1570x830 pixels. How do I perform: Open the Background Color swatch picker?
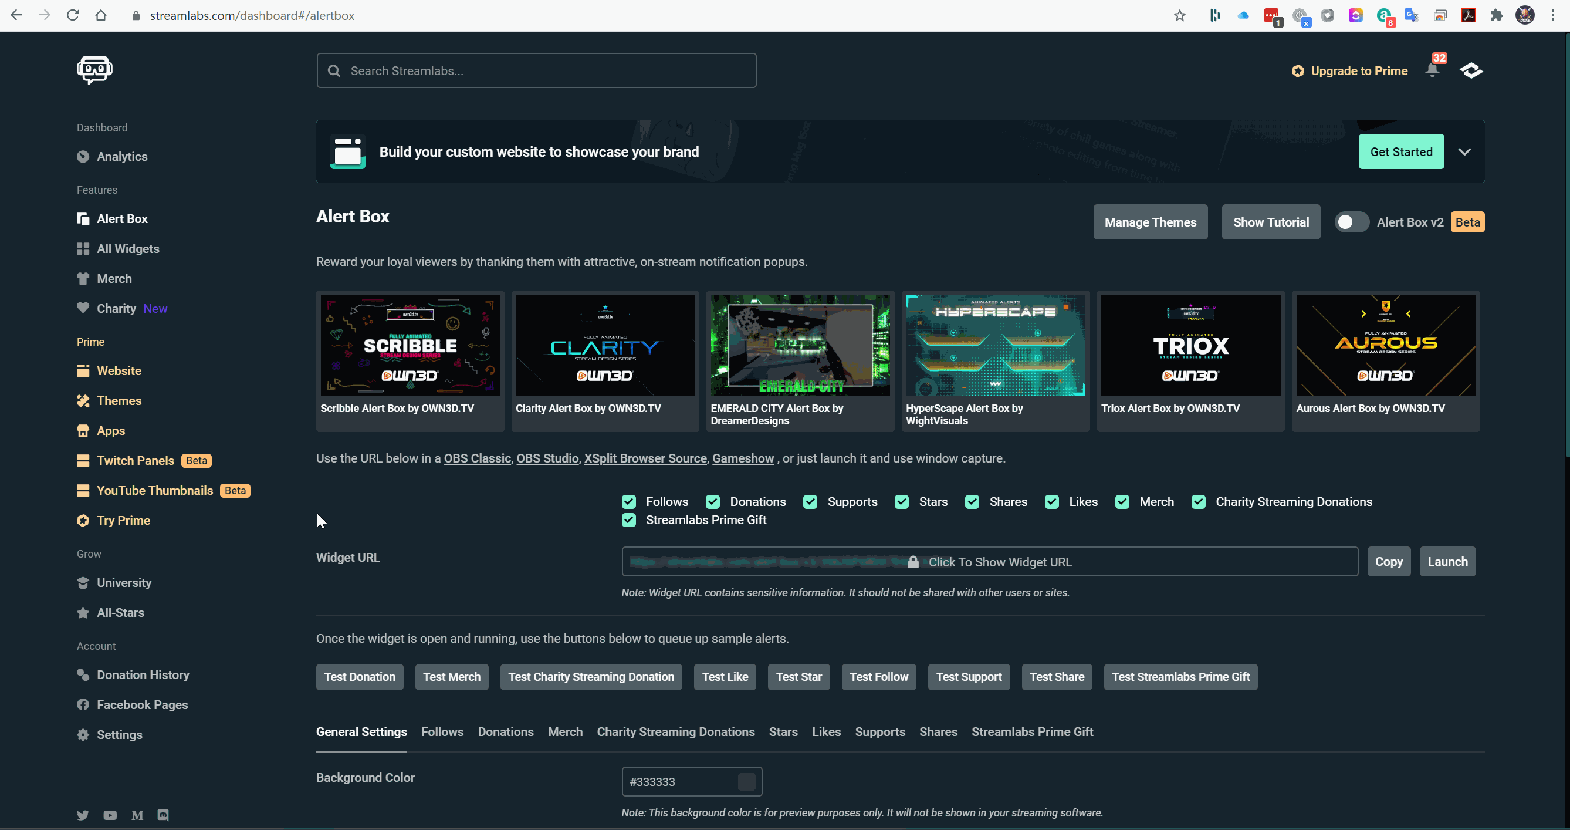[746, 781]
